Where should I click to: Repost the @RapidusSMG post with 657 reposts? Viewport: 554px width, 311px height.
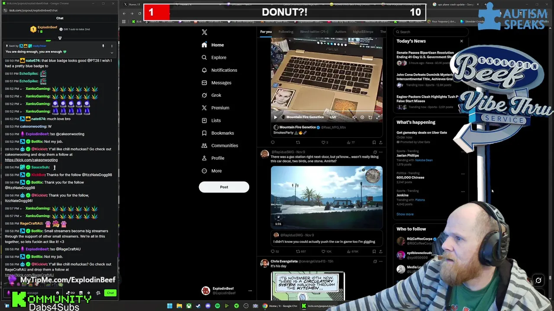(x=300, y=251)
